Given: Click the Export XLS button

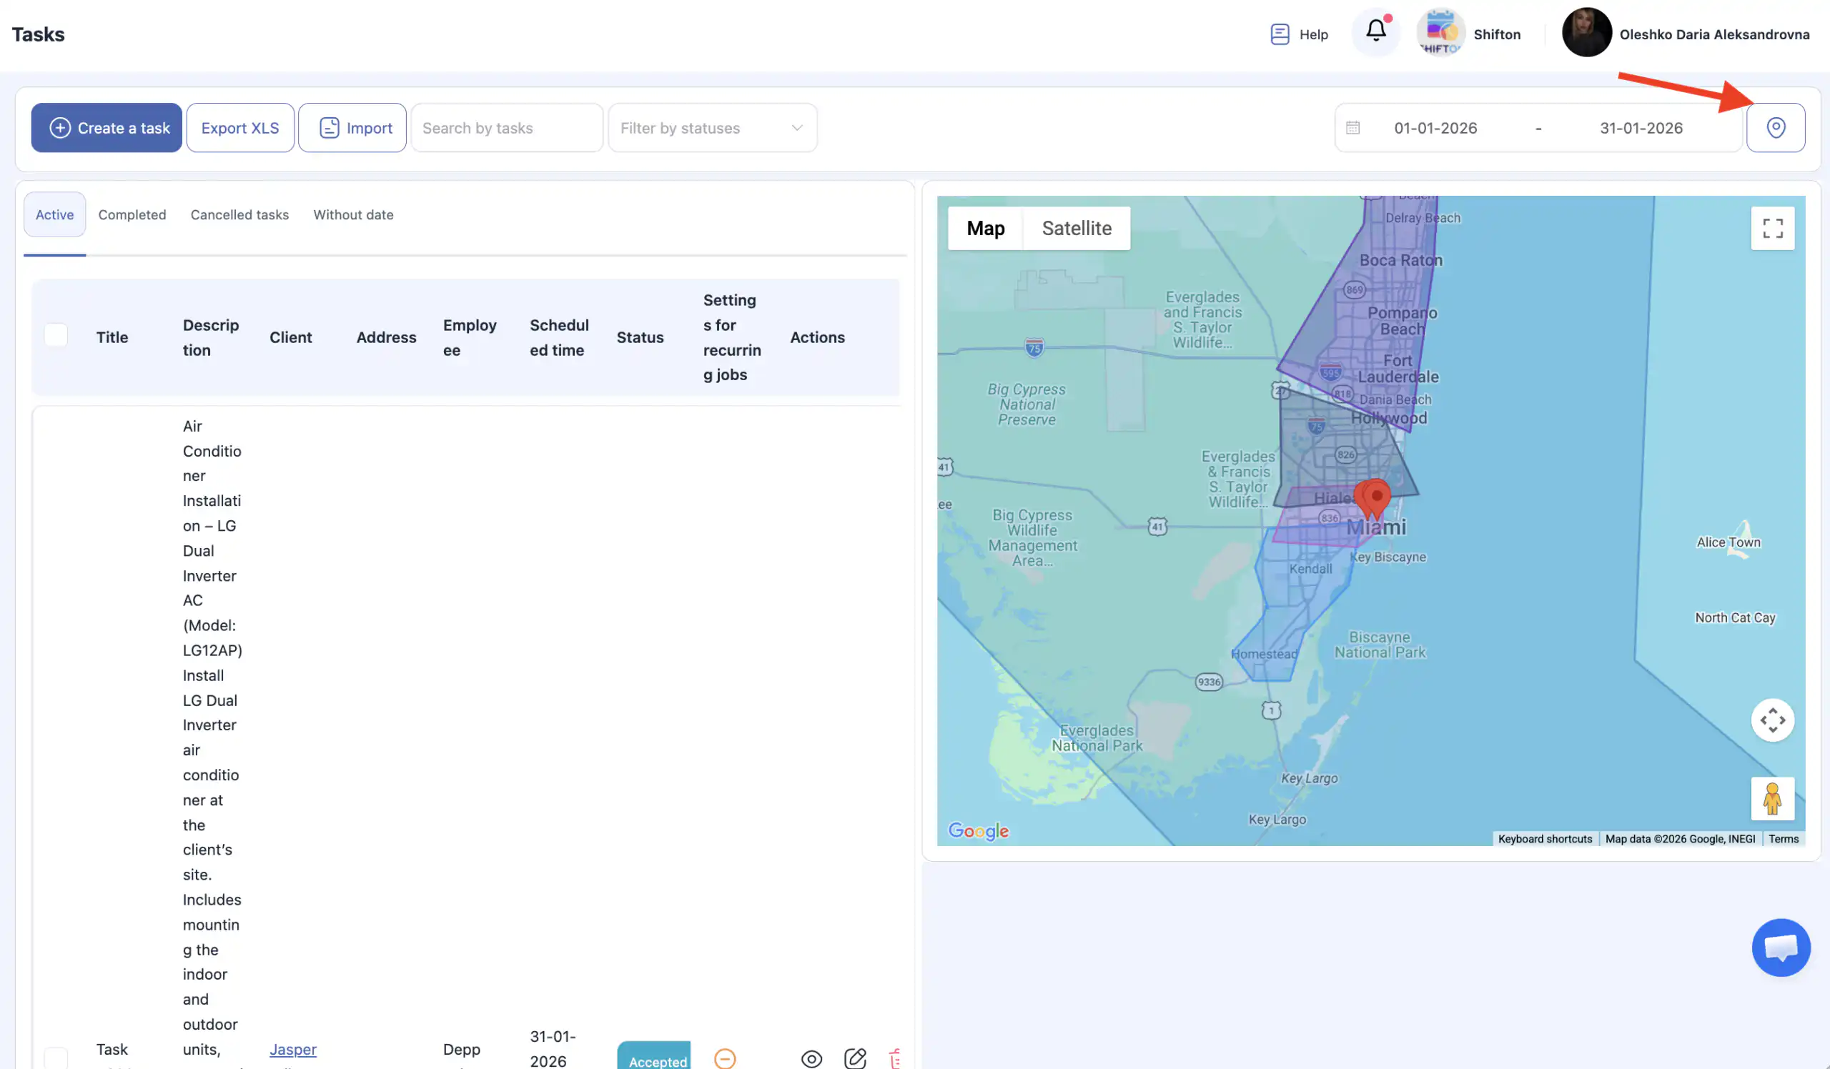Looking at the screenshot, I should (239, 128).
